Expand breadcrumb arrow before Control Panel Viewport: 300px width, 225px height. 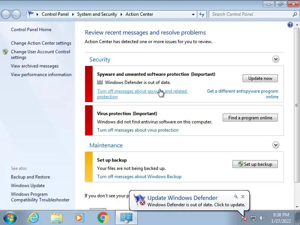(37, 14)
